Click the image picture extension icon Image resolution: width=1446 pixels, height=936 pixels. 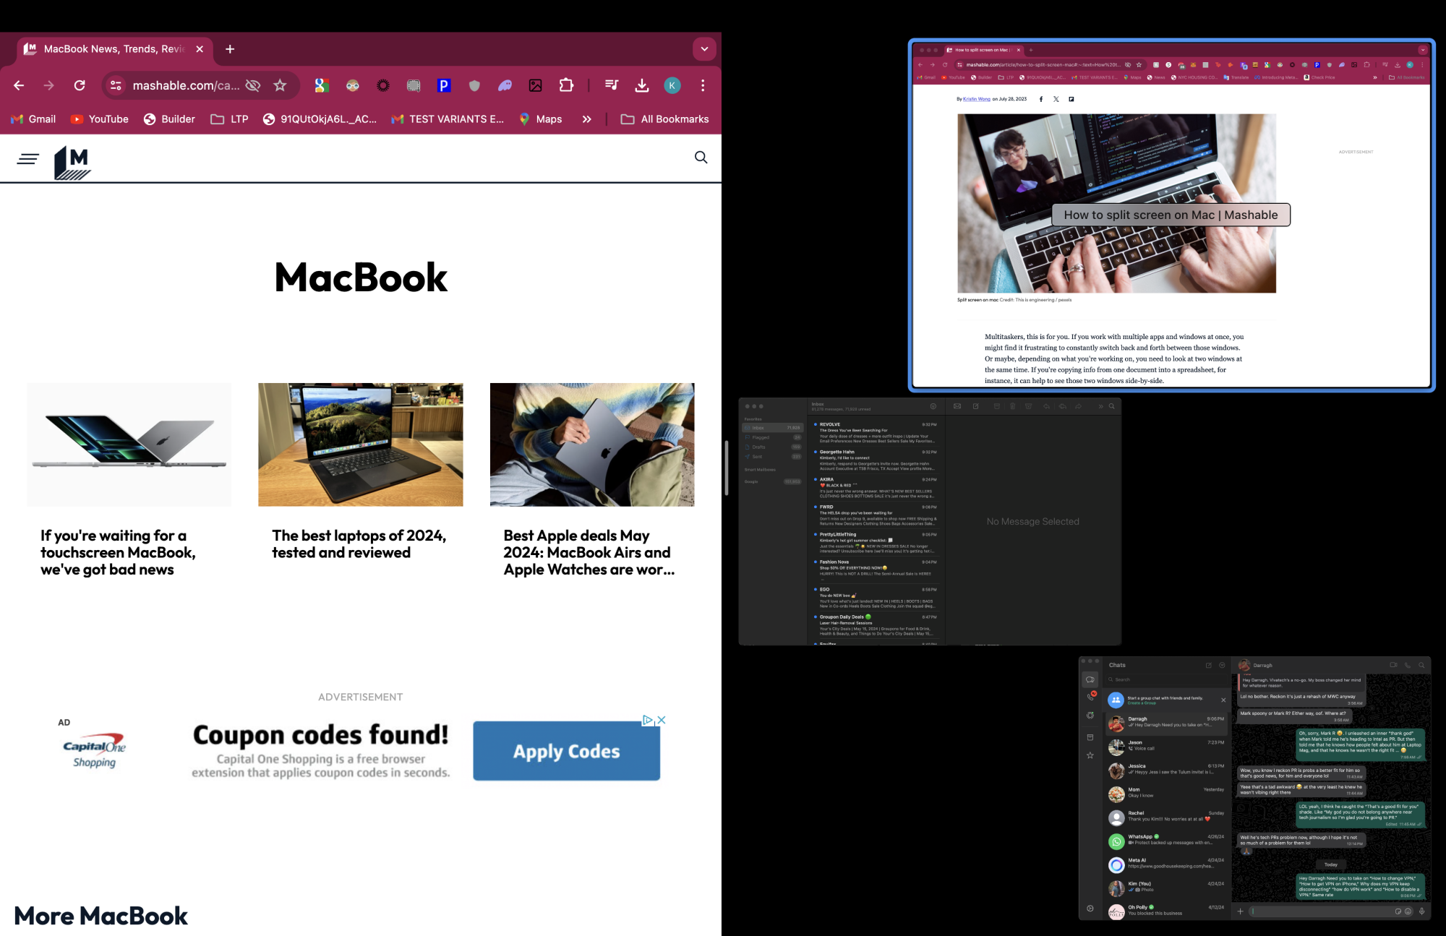point(535,85)
